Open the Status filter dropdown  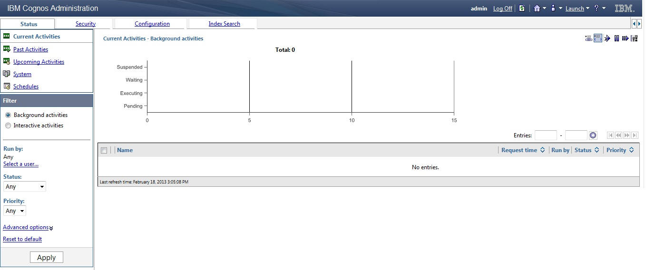click(x=25, y=187)
